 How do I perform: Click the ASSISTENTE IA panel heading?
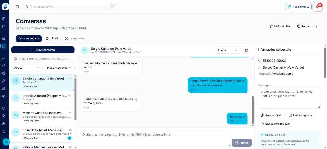(x=275, y=135)
